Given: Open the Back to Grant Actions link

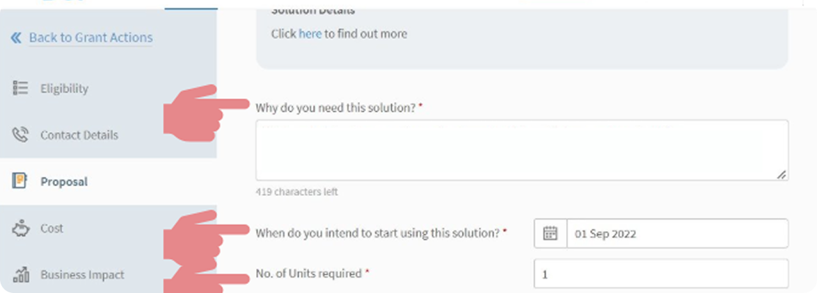Looking at the screenshot, I should [x=90, y=37].
